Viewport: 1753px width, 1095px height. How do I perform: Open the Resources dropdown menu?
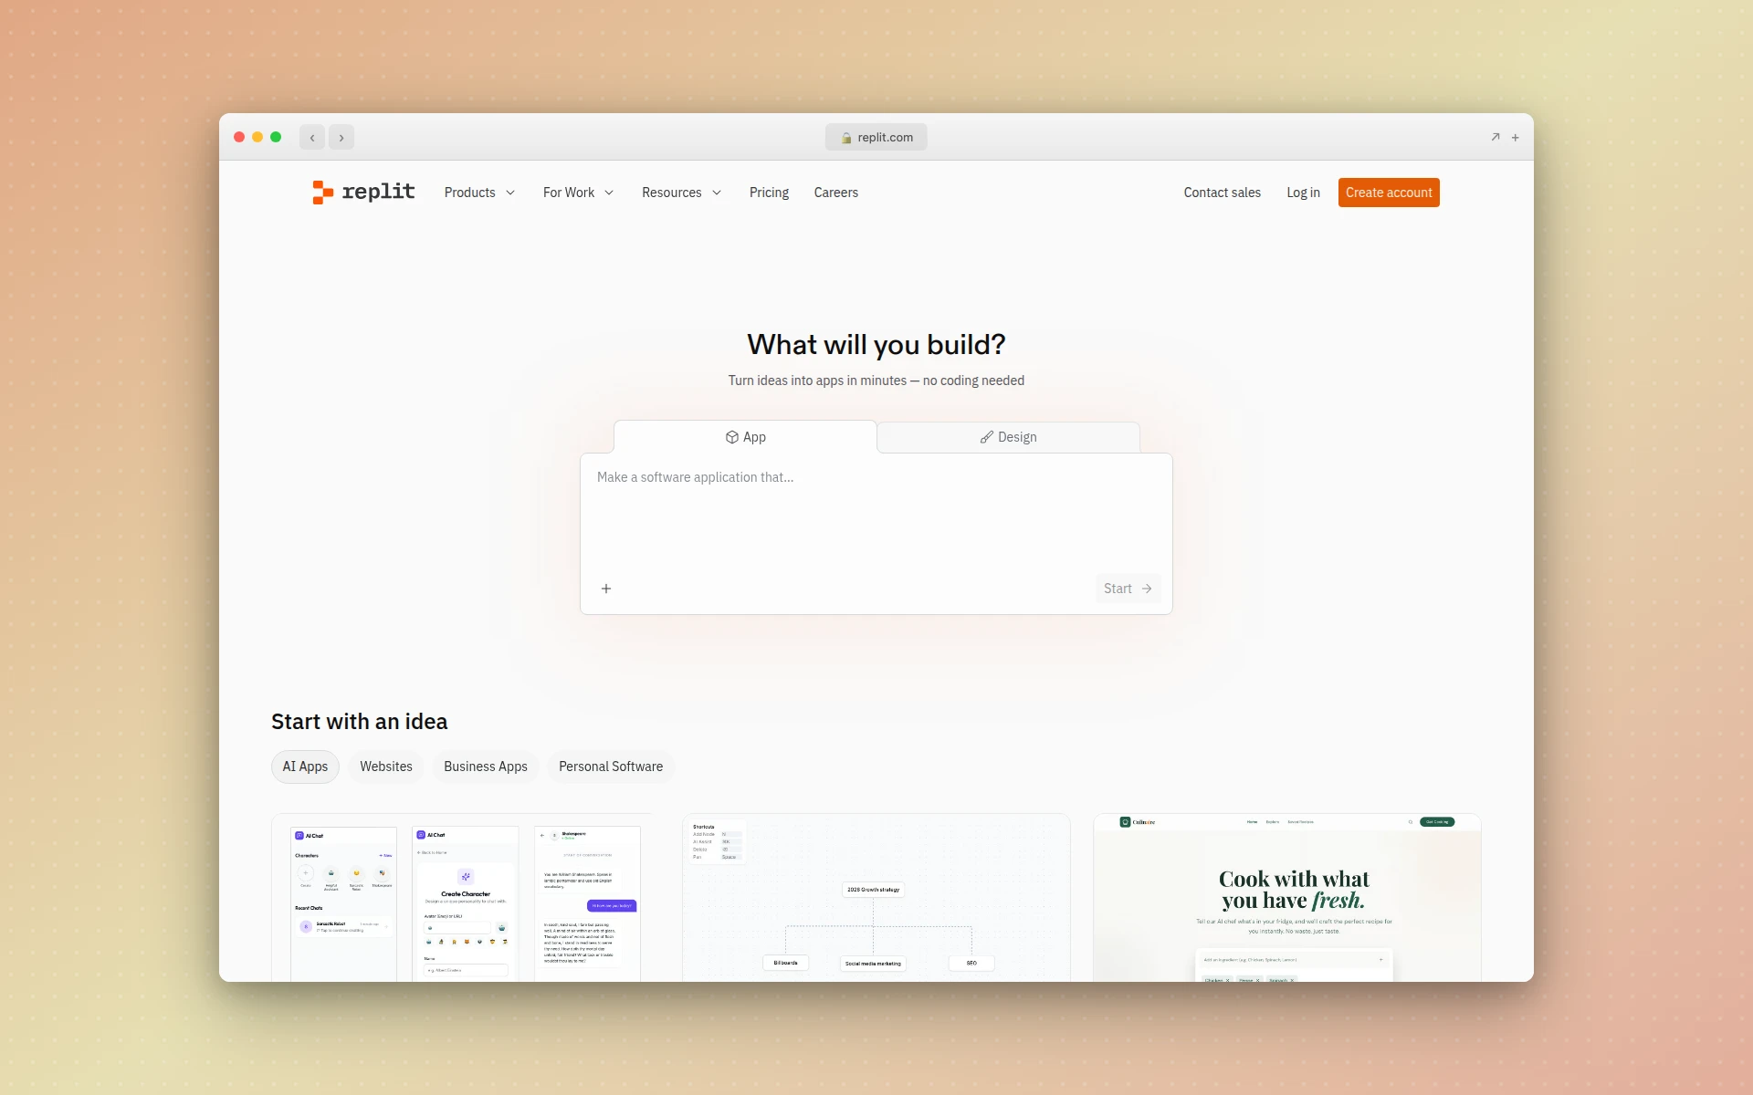(x=681, y=193)
